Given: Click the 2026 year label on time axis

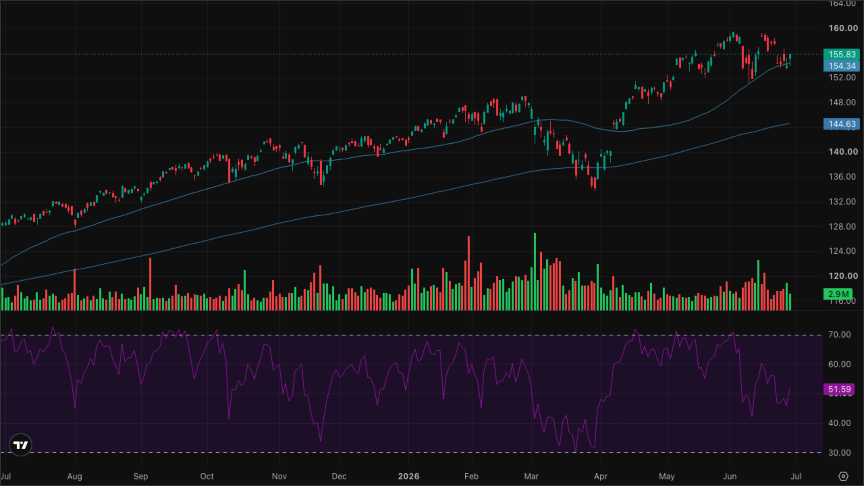Looking at the screenshot, I should (408, 476).
